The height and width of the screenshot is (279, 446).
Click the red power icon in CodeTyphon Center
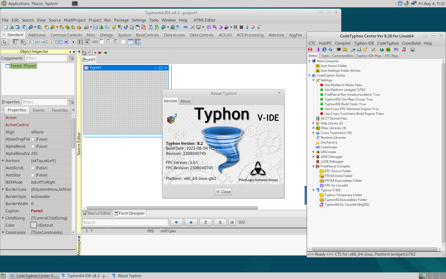(310, 49)
